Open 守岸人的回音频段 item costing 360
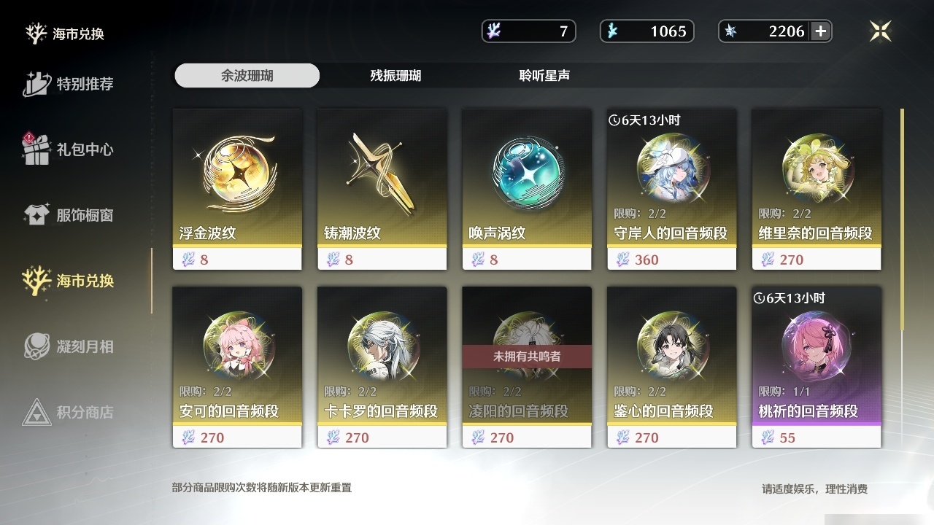The image size is (934, 525). click(x=672, y=190)
